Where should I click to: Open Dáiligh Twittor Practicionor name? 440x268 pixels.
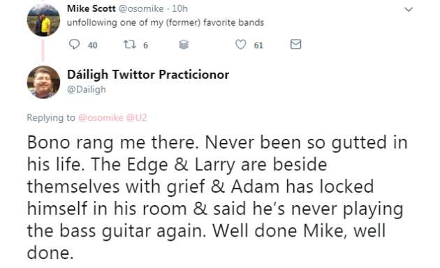tap(148, 75)
